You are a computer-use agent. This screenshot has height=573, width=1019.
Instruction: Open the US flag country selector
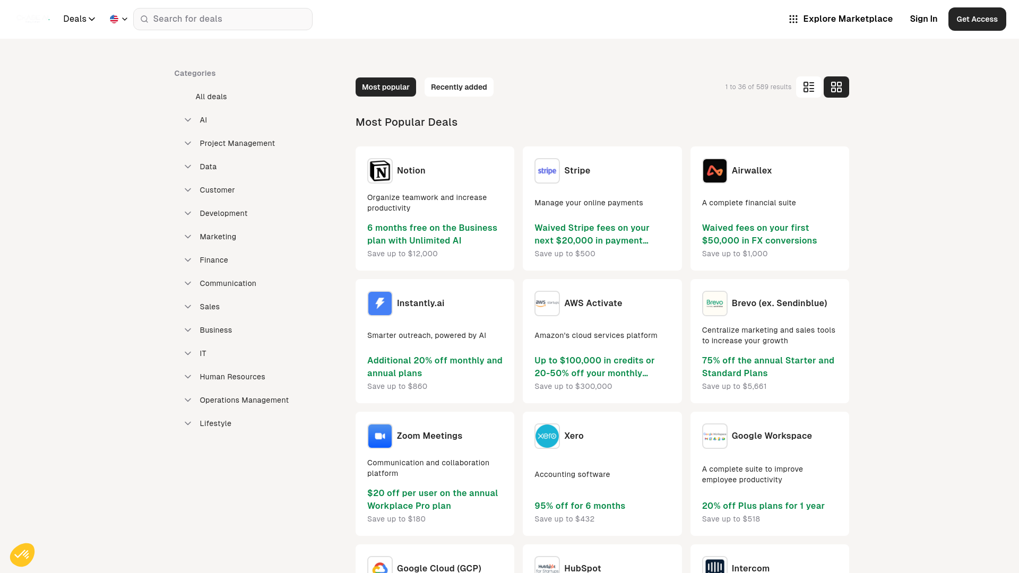(x=119, y=19)
